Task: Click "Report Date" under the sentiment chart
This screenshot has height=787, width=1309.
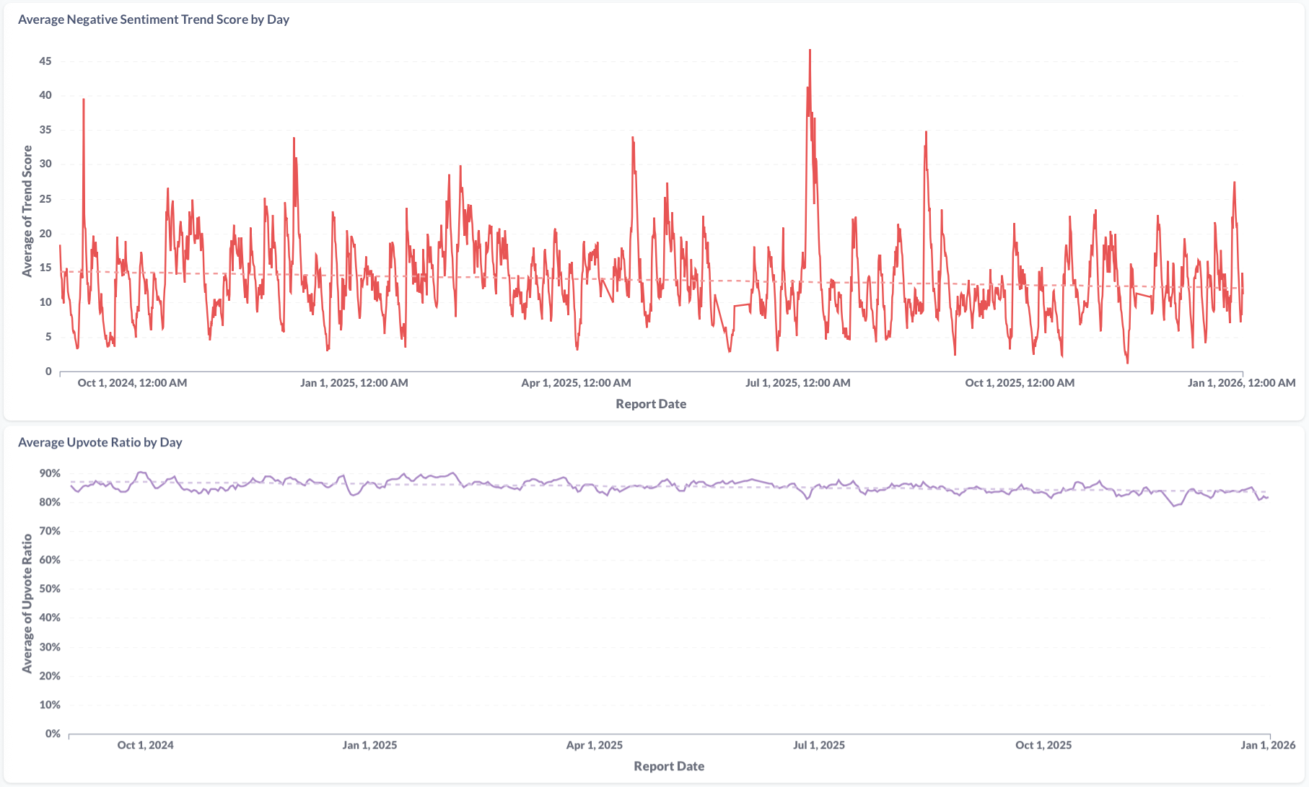Action: [x=650, y=404]
